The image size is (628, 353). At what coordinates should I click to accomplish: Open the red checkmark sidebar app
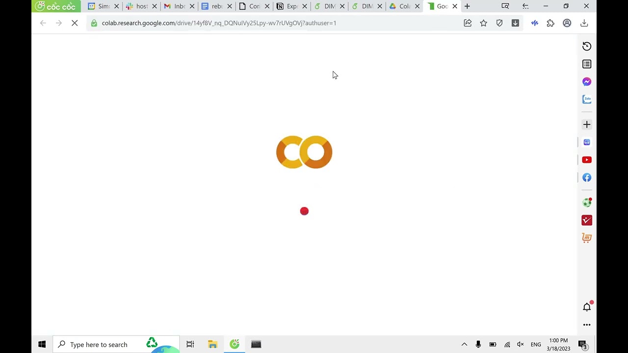click(587, 220)
